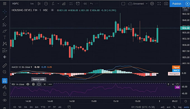The width and height of the screenshot is (190, 109).
Task: Undo the last chart action
Action: click(x=91, y=4)
